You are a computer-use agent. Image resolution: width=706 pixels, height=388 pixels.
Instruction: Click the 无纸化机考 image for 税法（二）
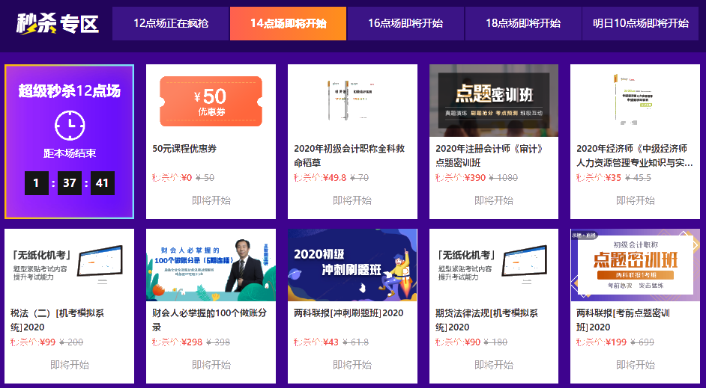(70, 265)
